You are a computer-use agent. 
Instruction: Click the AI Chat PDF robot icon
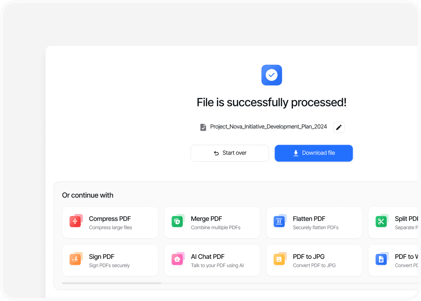pyautogui.click(x=177, y=259)
